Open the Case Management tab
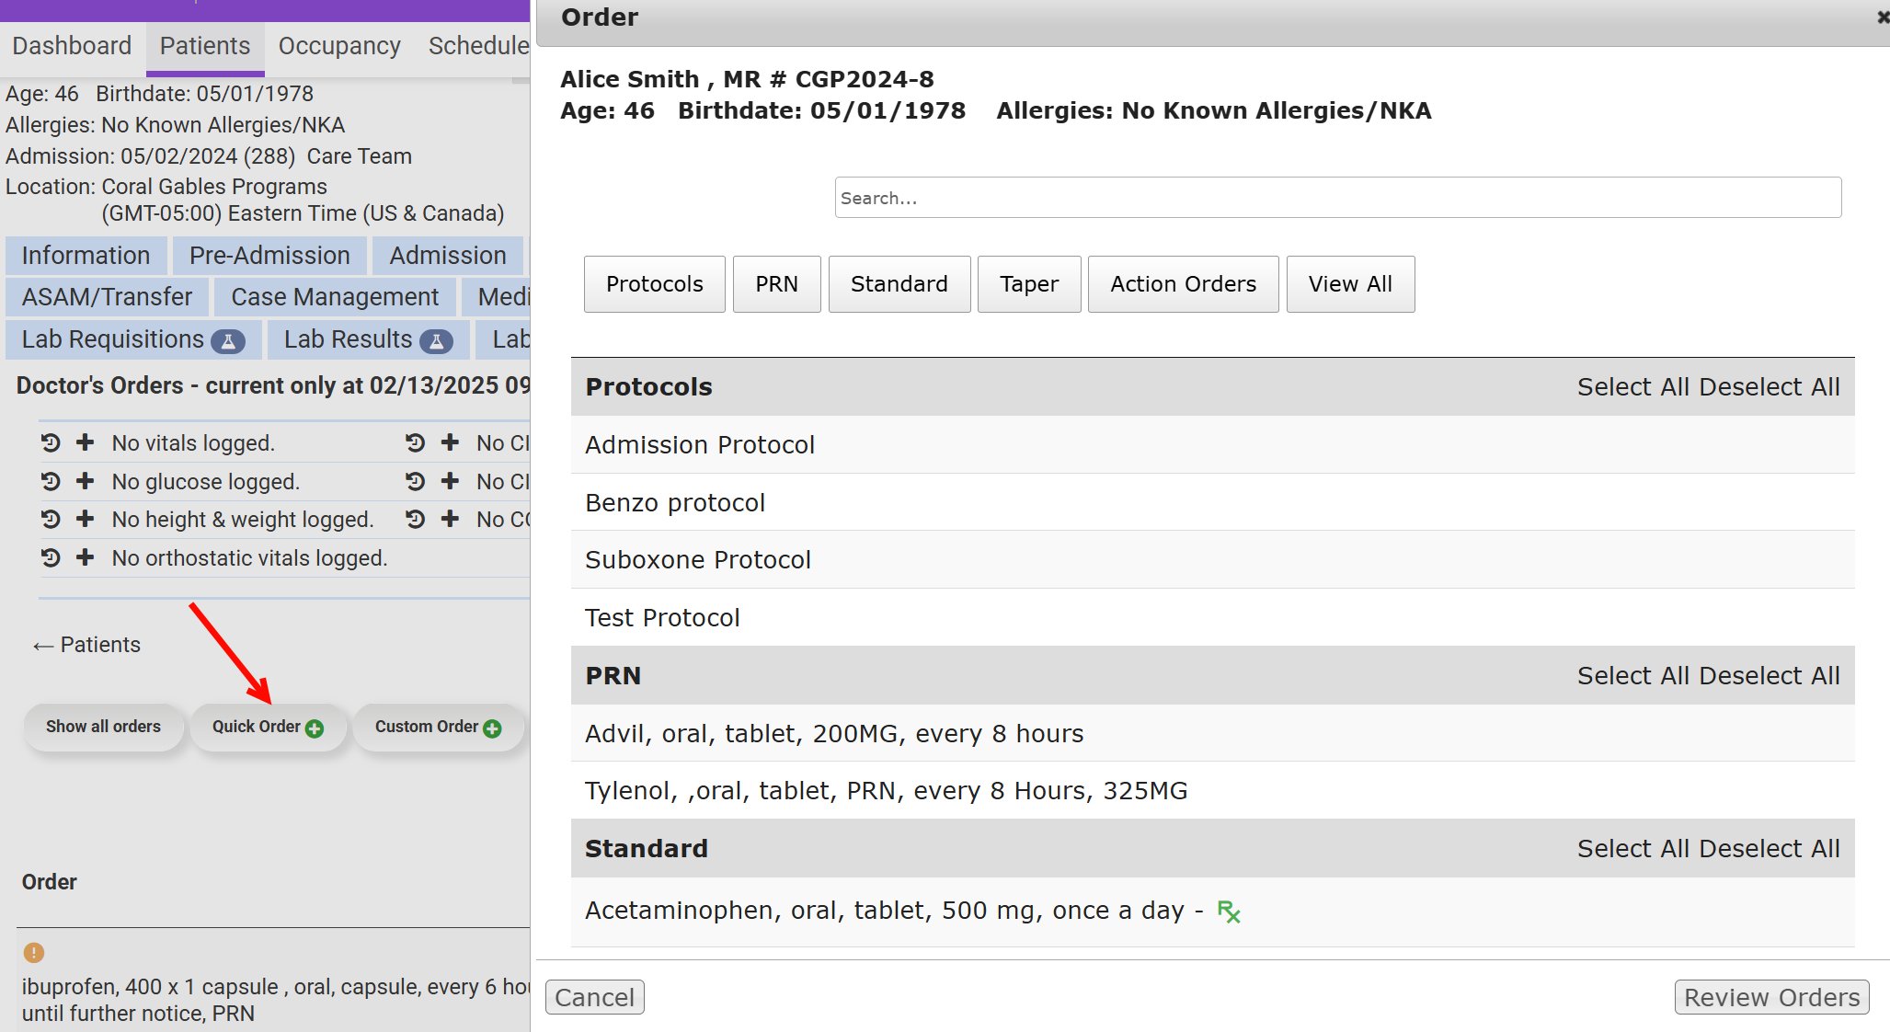 335,297
